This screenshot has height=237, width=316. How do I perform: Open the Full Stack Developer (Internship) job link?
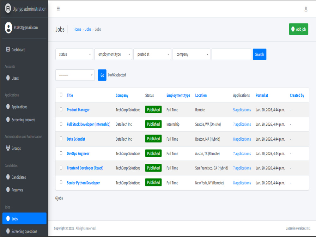click(88, 124)
